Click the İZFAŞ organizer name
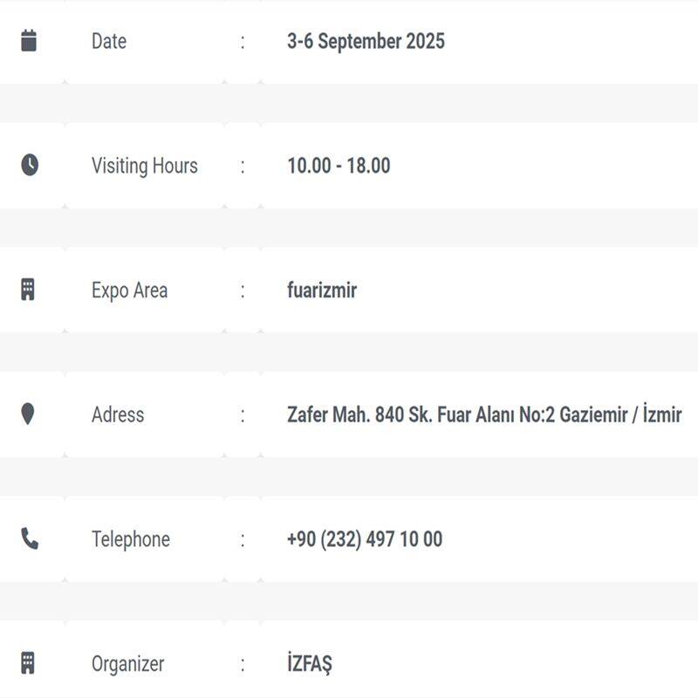The image size is (698, 698). [310, 664]
